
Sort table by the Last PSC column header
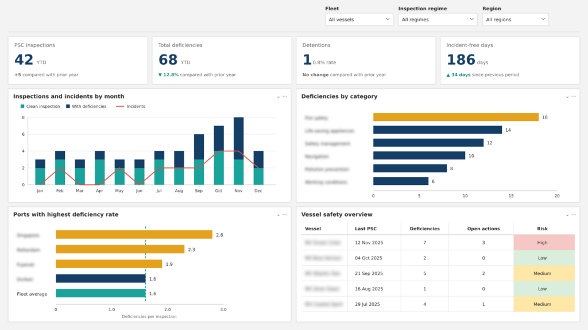click(366, 229)
